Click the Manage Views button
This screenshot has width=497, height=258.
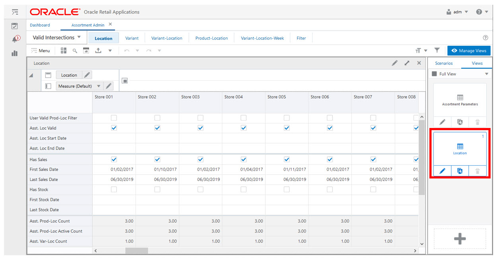click(469, 50)
